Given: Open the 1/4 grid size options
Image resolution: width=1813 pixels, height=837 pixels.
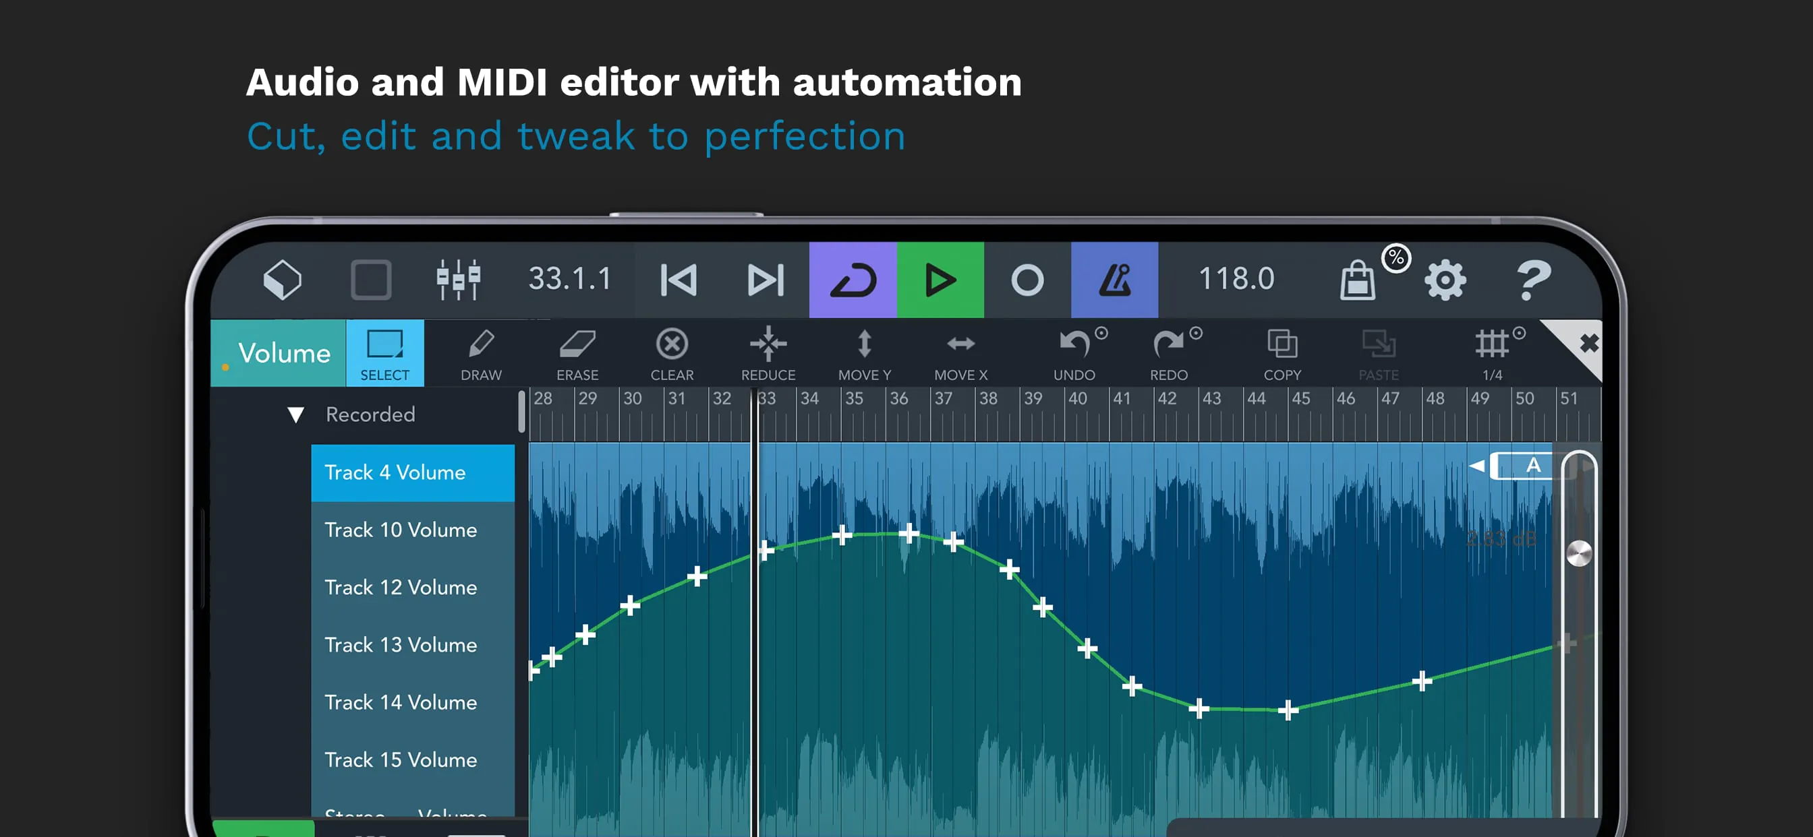Looking at the screenshot, I should click(x=1493, y=353).
